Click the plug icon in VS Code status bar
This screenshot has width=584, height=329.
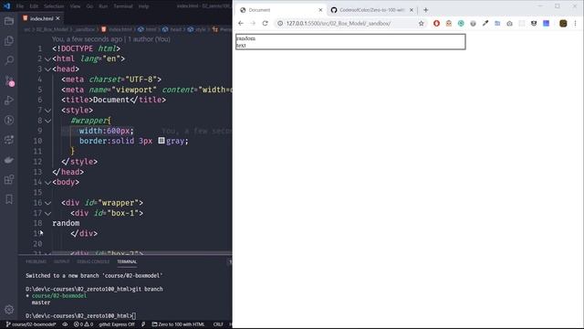coord(143,324)
